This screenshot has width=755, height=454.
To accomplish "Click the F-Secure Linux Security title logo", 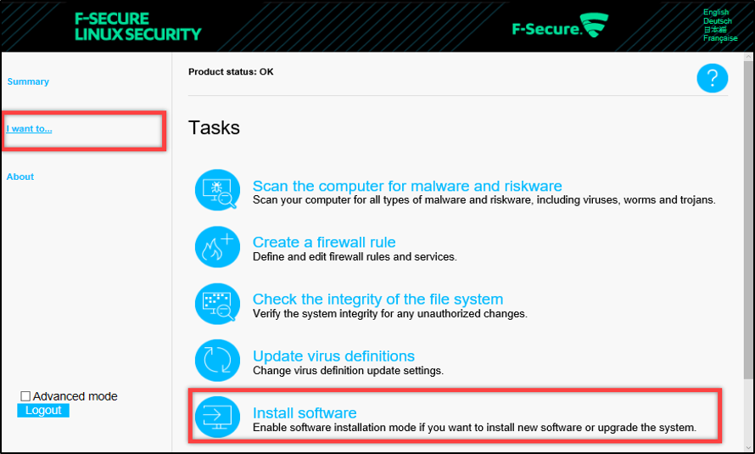I will tap(138, 26).
